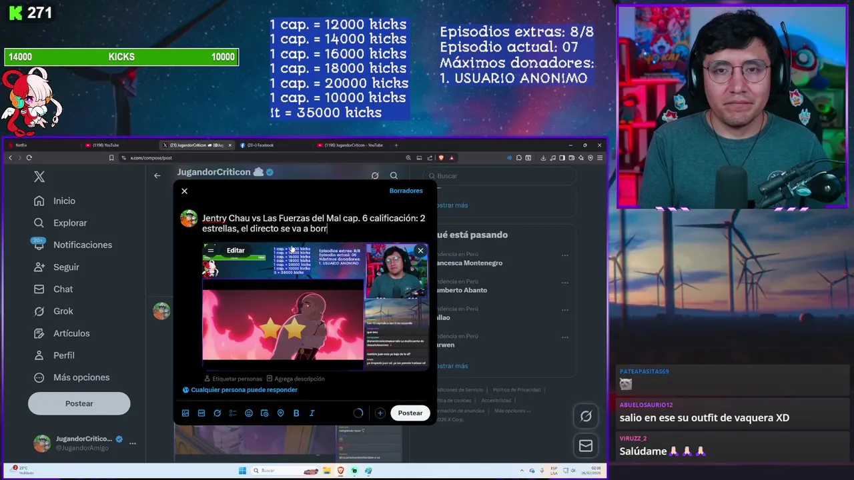Schedule the post with calendar icon
The image size is (854, 480).
(265, 413)
